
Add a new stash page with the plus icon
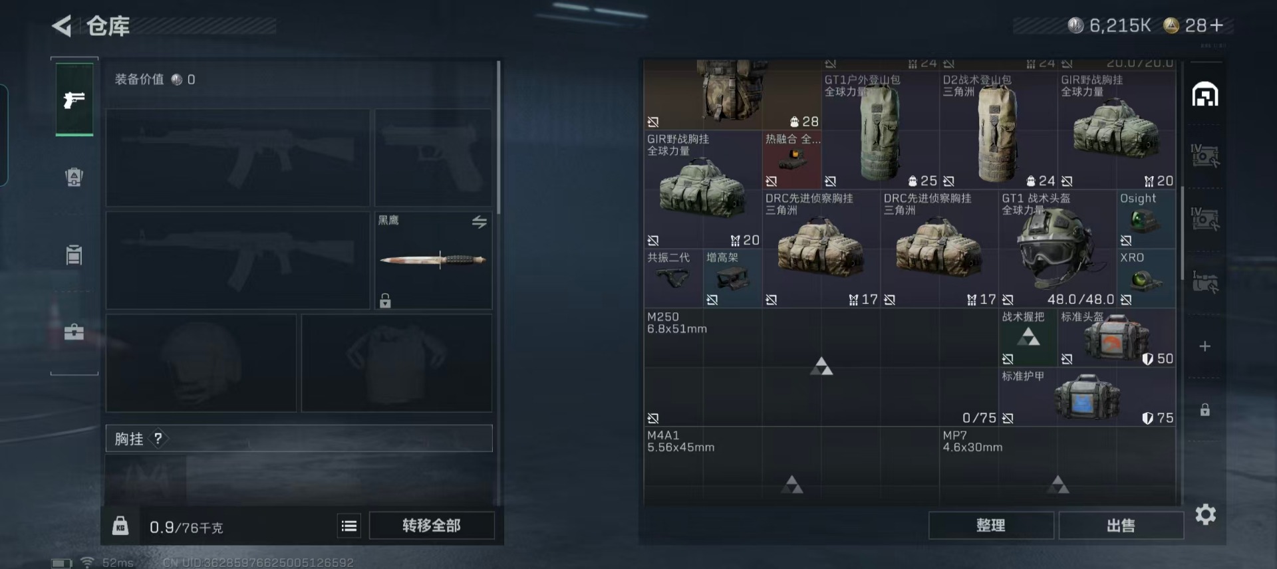coord(1205,346)
